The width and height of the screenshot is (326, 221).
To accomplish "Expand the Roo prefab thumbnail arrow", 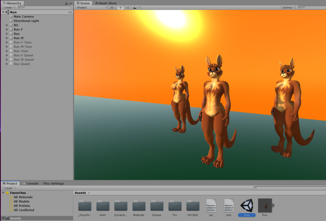I will click(272, 205).
